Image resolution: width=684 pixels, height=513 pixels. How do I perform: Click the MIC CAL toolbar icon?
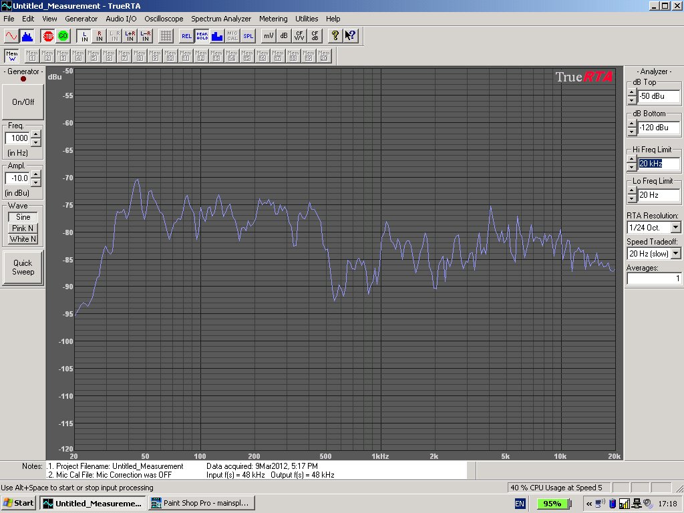(232, 36)
